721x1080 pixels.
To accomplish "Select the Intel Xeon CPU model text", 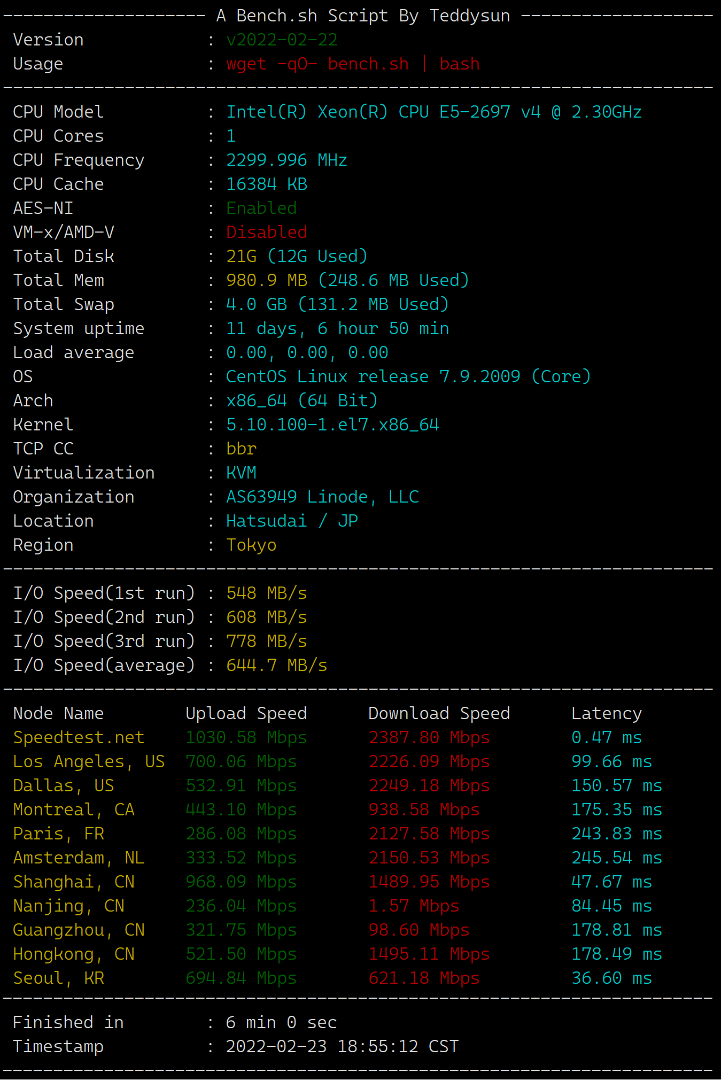I will 433,112.
